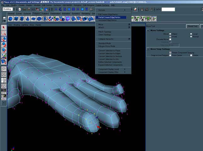Select the arrow Select tool in toolbox
This screenshot has width=203, height=151.
4,27
